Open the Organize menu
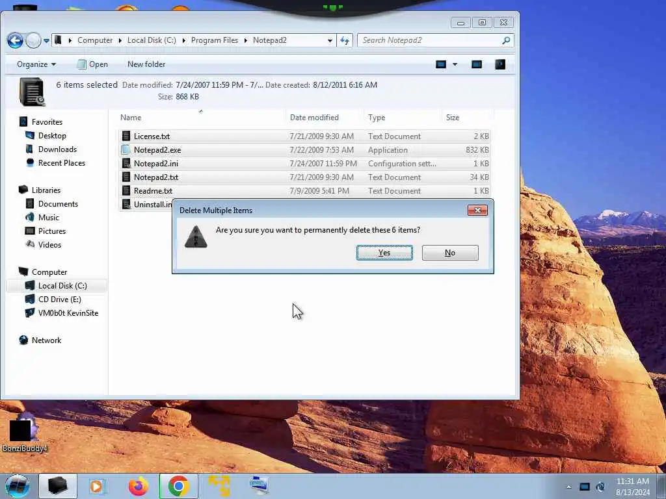This screenshot has height=499, width=666. (x=36, y=64)
